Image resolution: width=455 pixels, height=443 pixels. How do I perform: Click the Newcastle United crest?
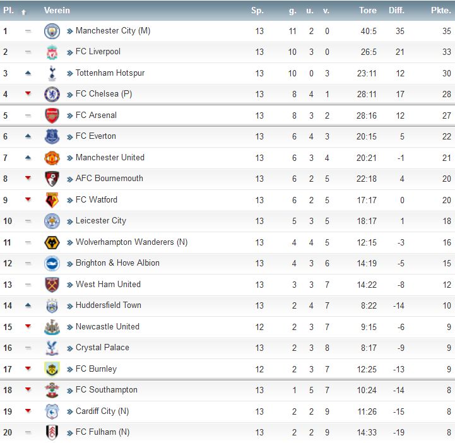[x=52, y=327]
